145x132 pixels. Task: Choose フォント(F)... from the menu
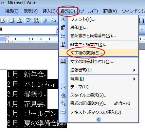click(99, 20)
